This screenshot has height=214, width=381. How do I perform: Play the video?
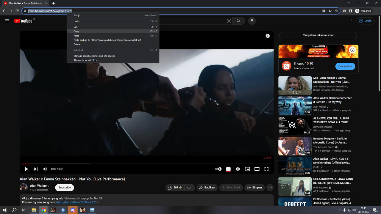26,169
